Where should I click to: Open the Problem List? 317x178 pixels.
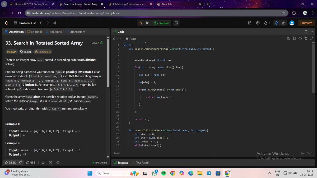click(x=25, y=23)
